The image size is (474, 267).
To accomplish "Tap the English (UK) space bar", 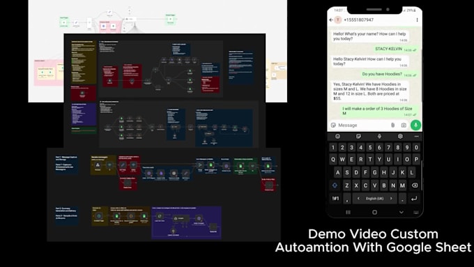I will click(x=375, y=199).
